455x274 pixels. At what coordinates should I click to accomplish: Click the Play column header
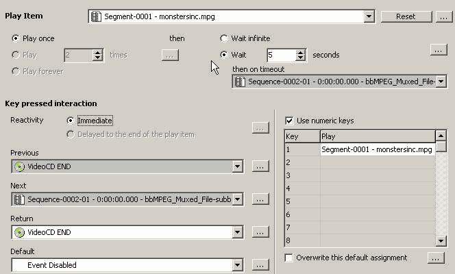click(x=378, y=136)
